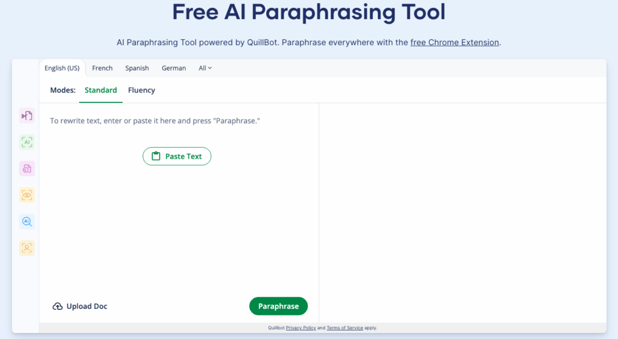Viewport: 618px width, 339px height.
Task: Switch to the Spanish language tab
Action: (x=137, y=68)
